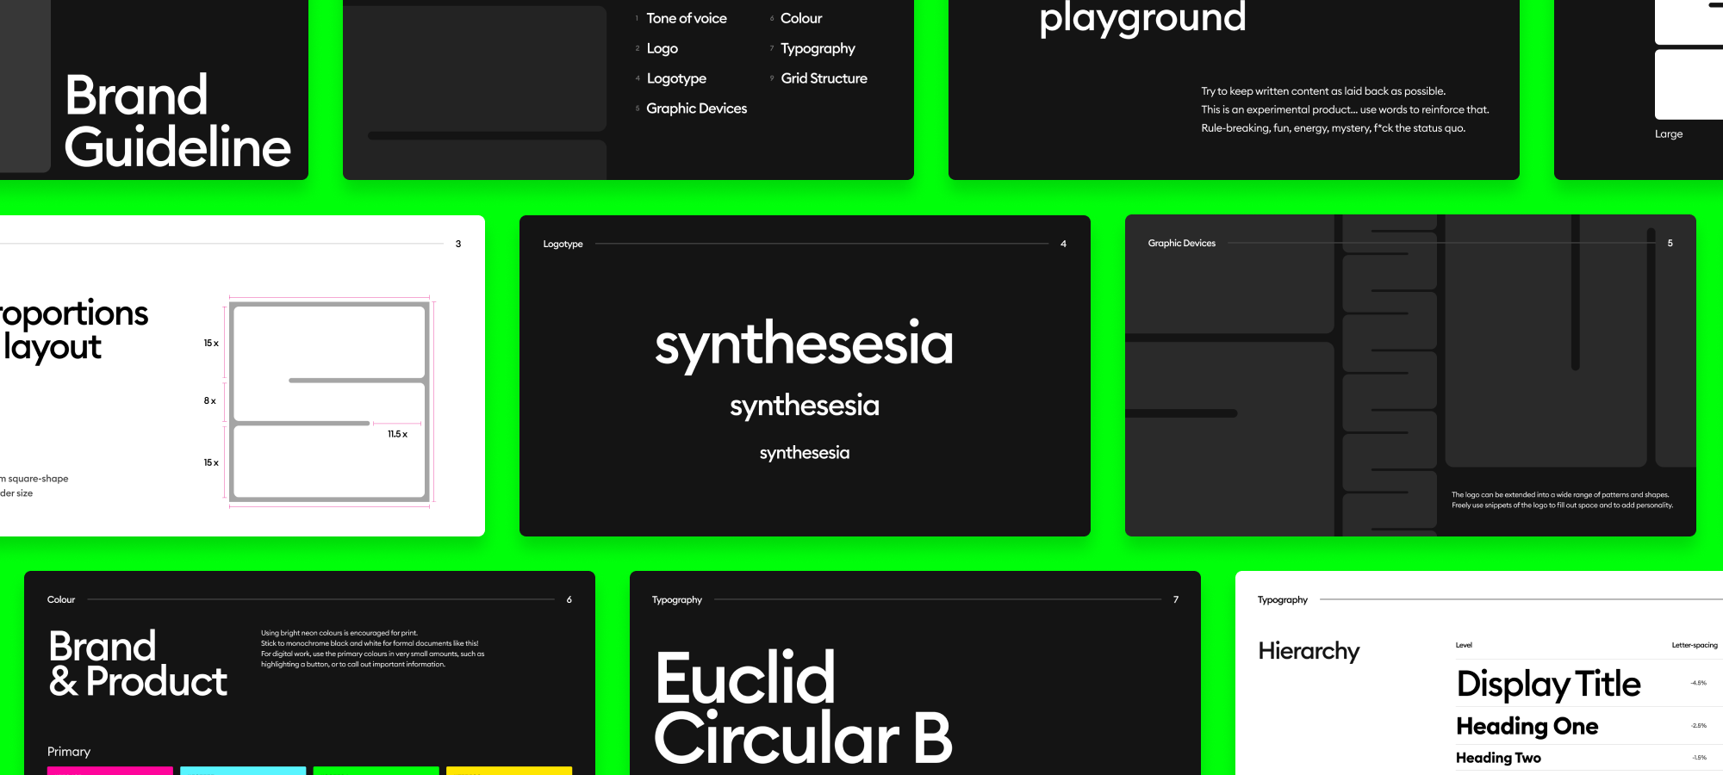Click the medium-sized "synthesesia" logotype
This screenshot has width=1723, height=775.
tap(805, 406)
